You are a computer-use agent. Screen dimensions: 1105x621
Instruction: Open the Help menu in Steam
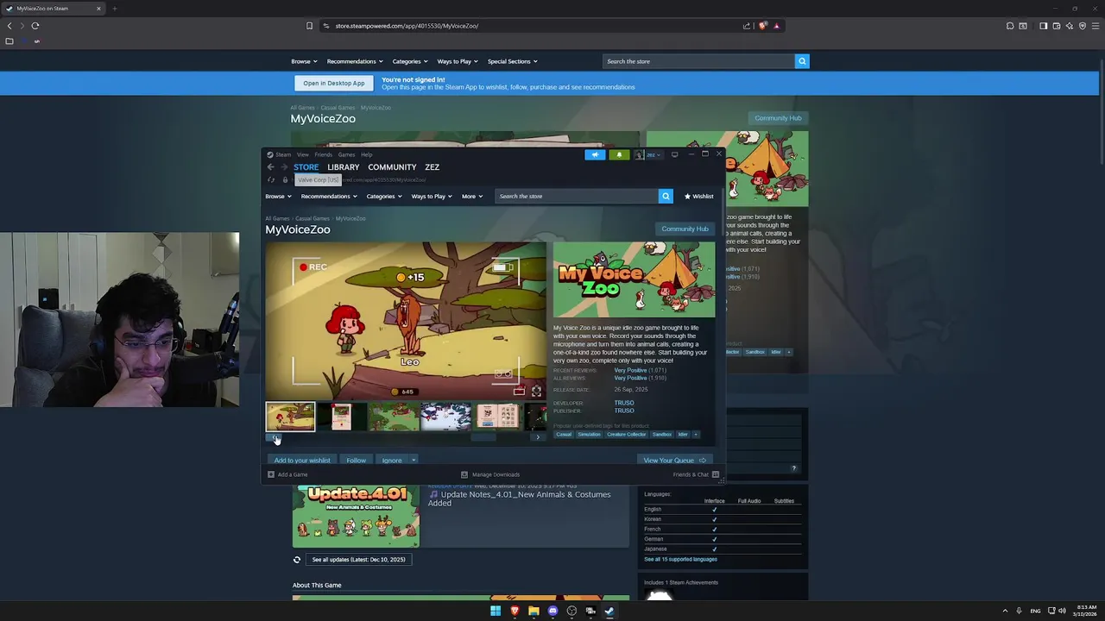[x=367, y=154]
